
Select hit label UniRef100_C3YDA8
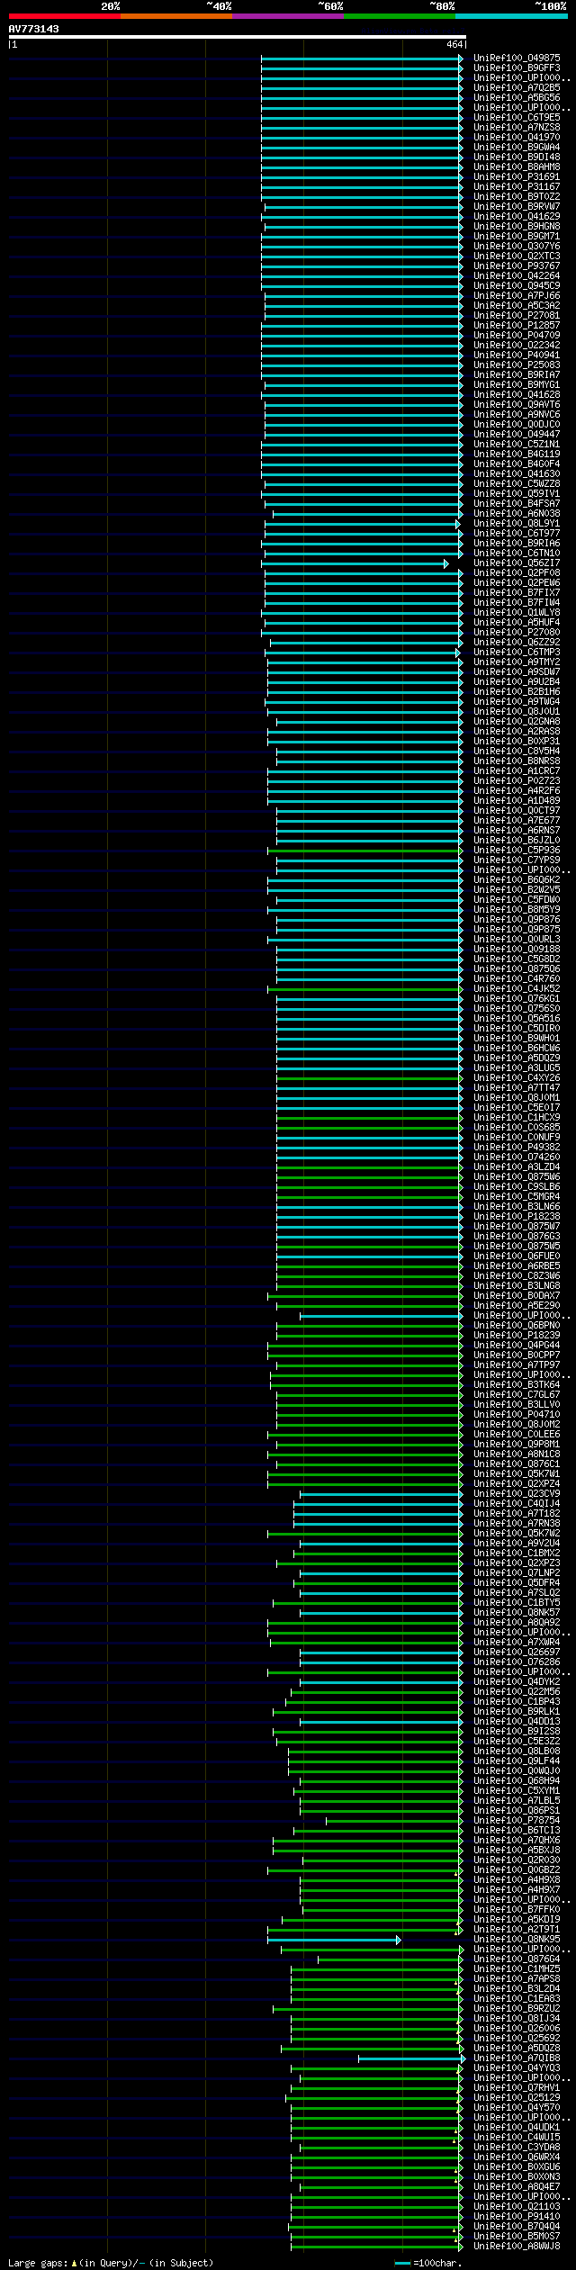(x=517, y=2147)
